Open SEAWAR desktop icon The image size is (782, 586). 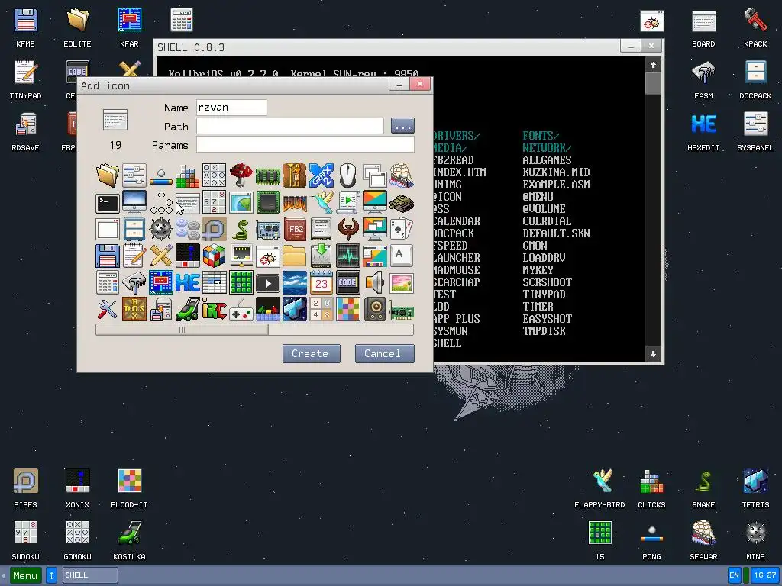click(703, 540)
